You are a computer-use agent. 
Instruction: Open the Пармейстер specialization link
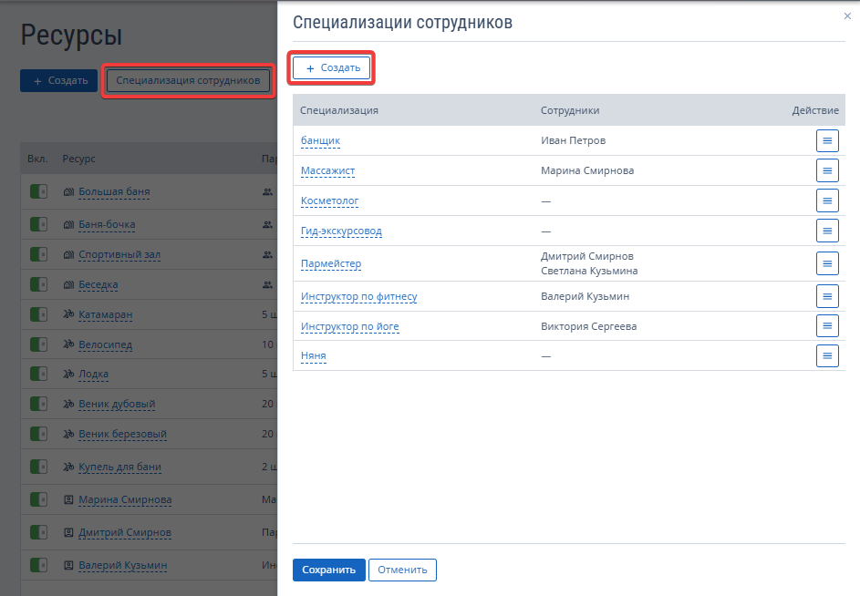pos(331,263)
